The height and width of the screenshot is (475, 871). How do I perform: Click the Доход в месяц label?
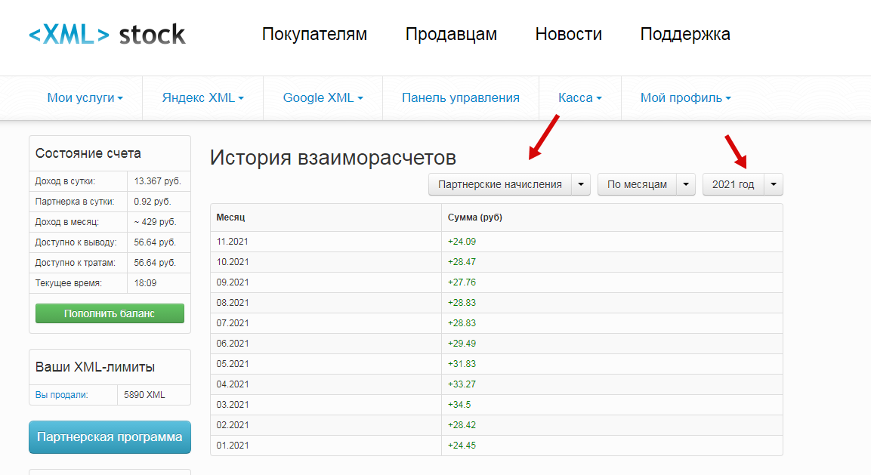[x=66, y=222]
